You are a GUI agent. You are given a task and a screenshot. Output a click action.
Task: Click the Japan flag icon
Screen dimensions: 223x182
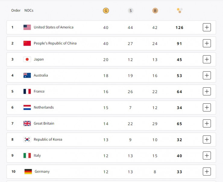click(27, 59)
